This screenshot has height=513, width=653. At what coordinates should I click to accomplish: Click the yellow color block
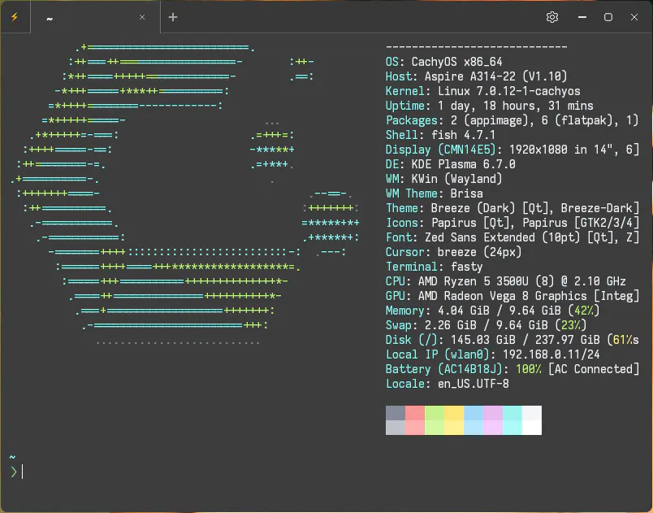click(x=454, y=420)
